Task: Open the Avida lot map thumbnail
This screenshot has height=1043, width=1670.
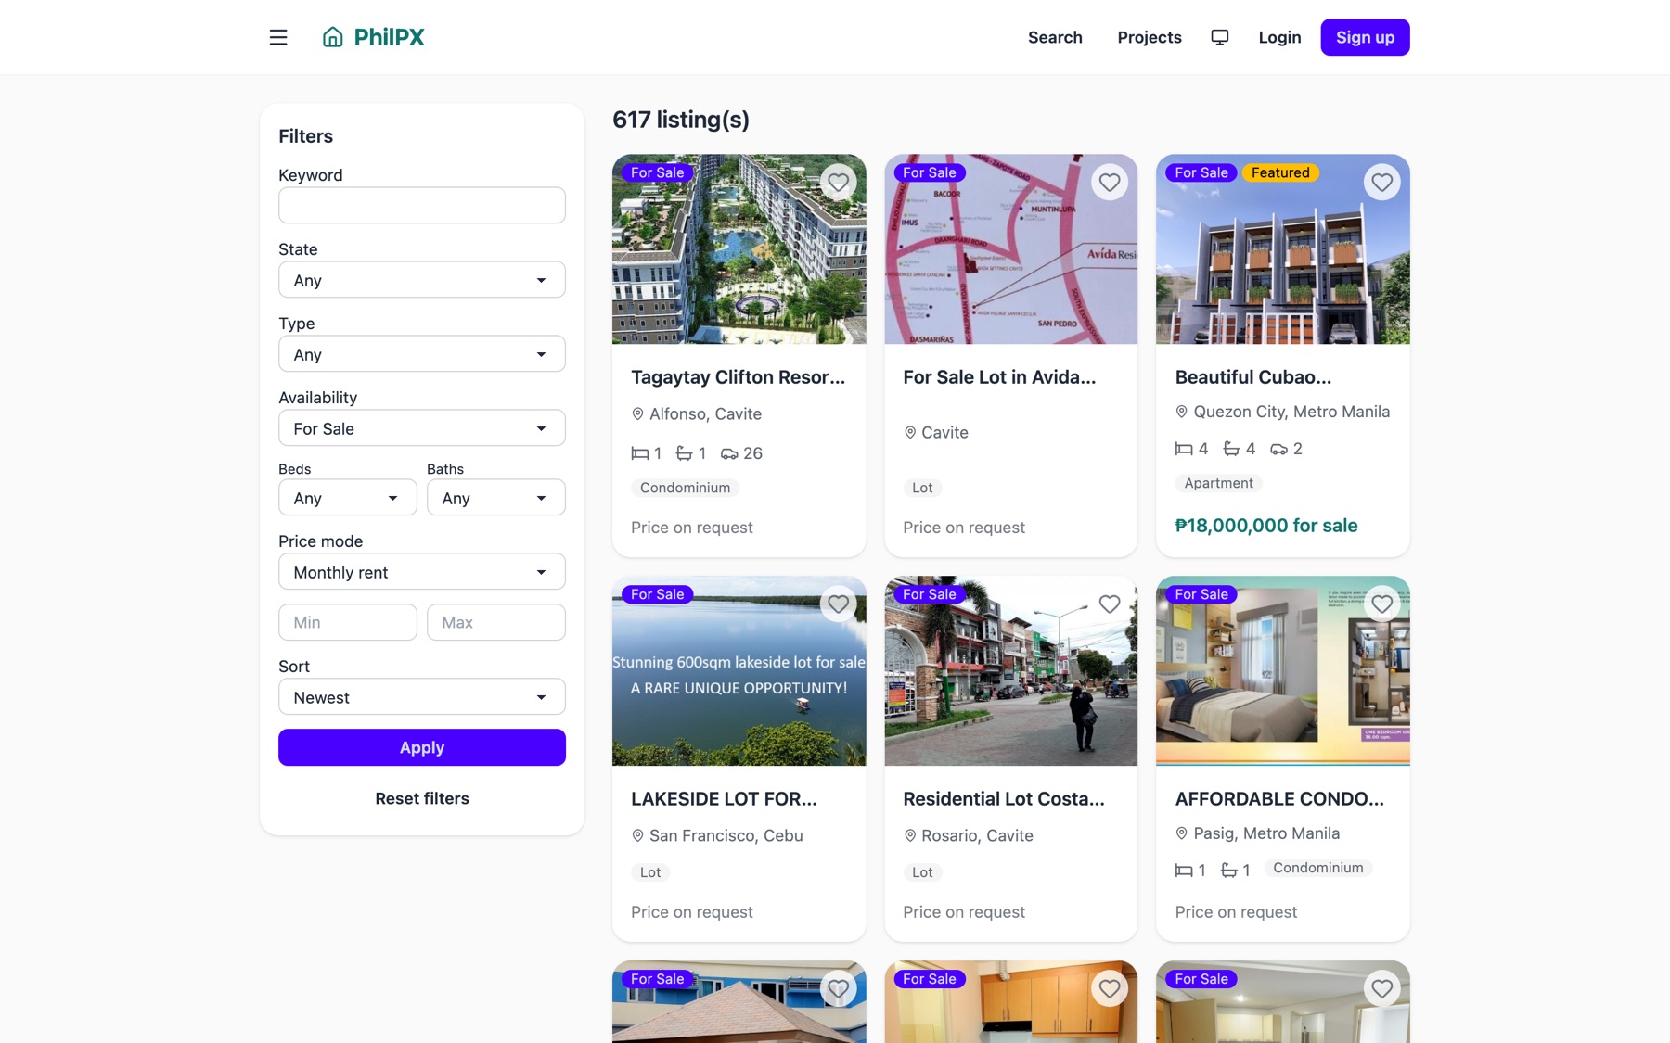Action: click(x=1011, y=249)
